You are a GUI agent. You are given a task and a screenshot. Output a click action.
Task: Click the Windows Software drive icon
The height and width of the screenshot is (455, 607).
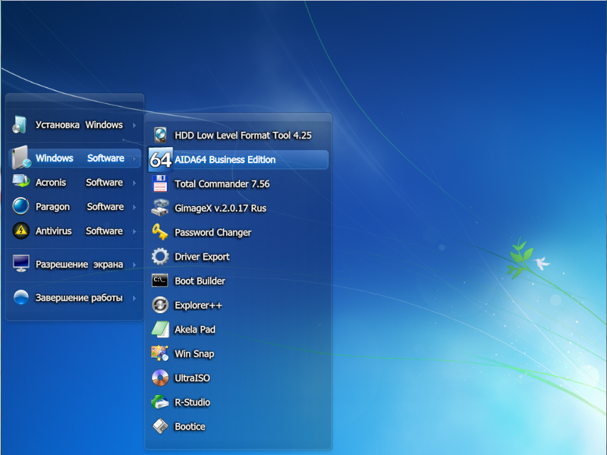[20, 158]
